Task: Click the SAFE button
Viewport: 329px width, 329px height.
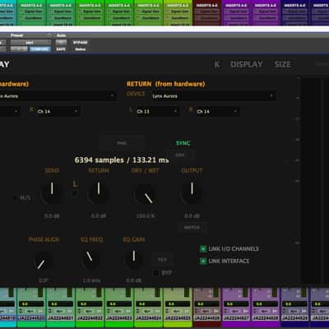Action: click(x=61, y=49)
